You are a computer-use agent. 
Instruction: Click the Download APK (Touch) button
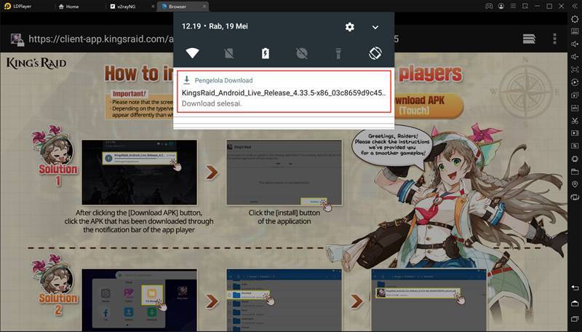pyautogui.click(x=428, y=106)
